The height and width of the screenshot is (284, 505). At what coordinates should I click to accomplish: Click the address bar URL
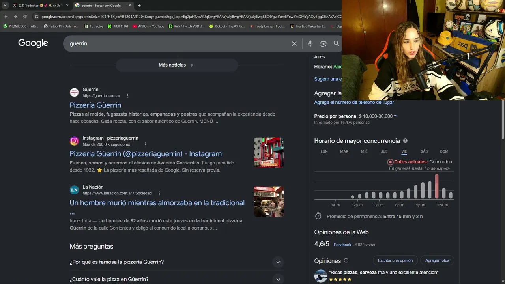click(x=191, y=17)
